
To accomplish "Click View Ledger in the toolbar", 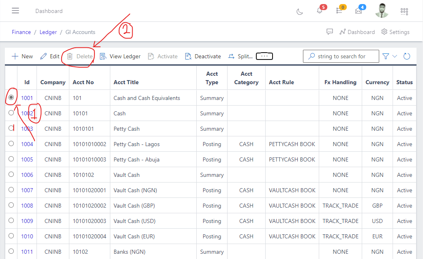I will 120,56.
